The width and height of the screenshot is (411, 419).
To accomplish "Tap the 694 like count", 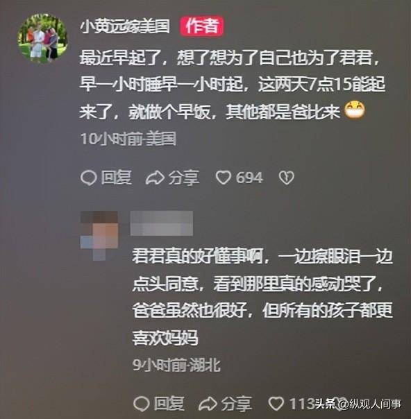I will click(x=249, y=178).
